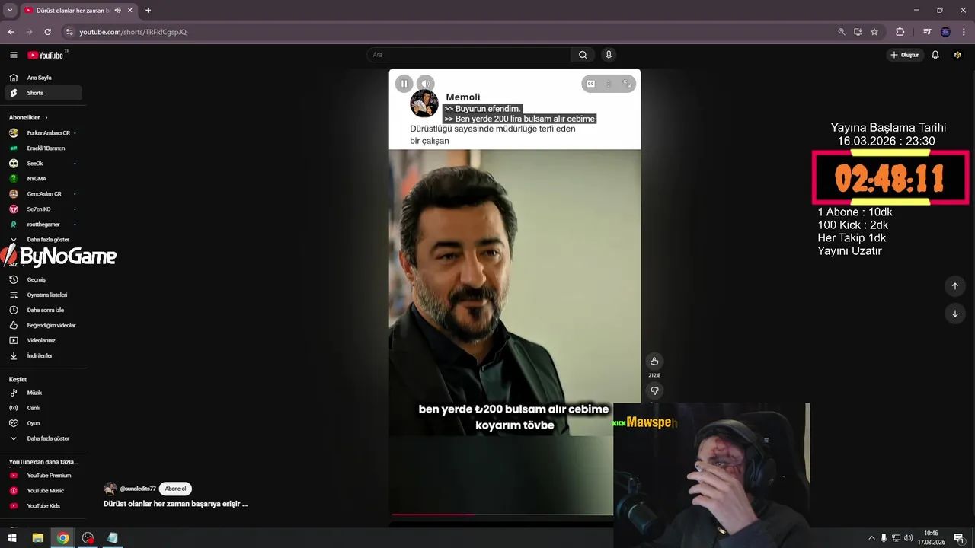This screenshot has width=975, height=548.
Task: Open SeeOk subscription channel
Action: (x=43, y=164)
